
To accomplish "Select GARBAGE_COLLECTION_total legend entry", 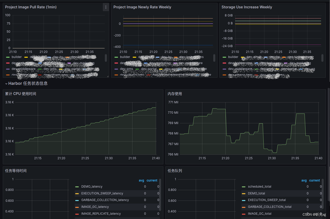I will coord(270,207).
